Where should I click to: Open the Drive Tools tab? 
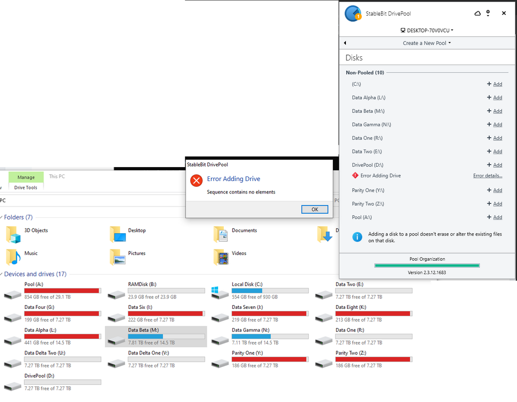(x=26, y=187)
